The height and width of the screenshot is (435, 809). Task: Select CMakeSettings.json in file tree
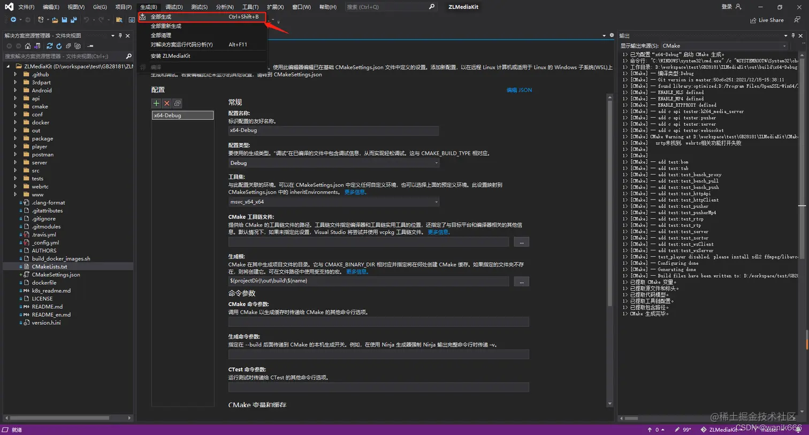56,274
